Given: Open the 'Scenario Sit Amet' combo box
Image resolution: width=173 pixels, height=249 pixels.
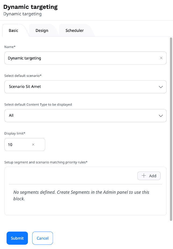Looking at the screenshot, I should (x=80, y=87).
